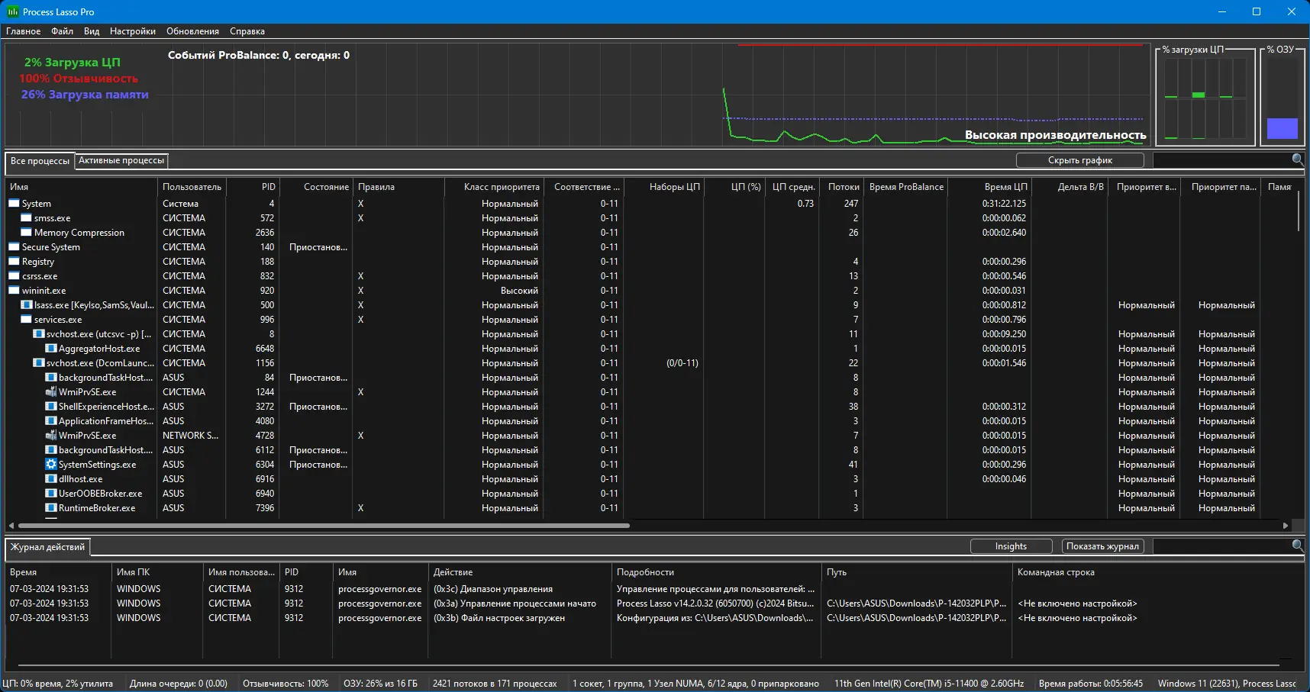Click the SystemSettings.exe gear icon
The image size is (1310, 692).
51,465
